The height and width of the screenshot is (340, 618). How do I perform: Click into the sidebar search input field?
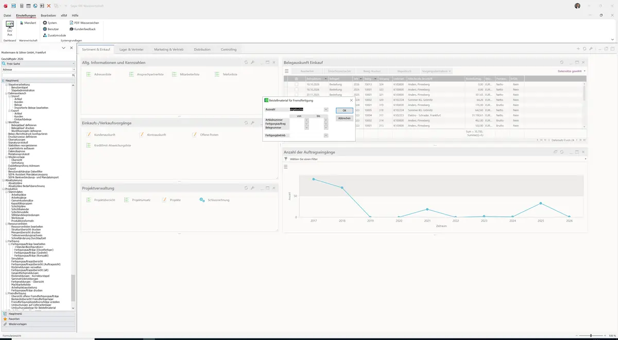point(36,75)
